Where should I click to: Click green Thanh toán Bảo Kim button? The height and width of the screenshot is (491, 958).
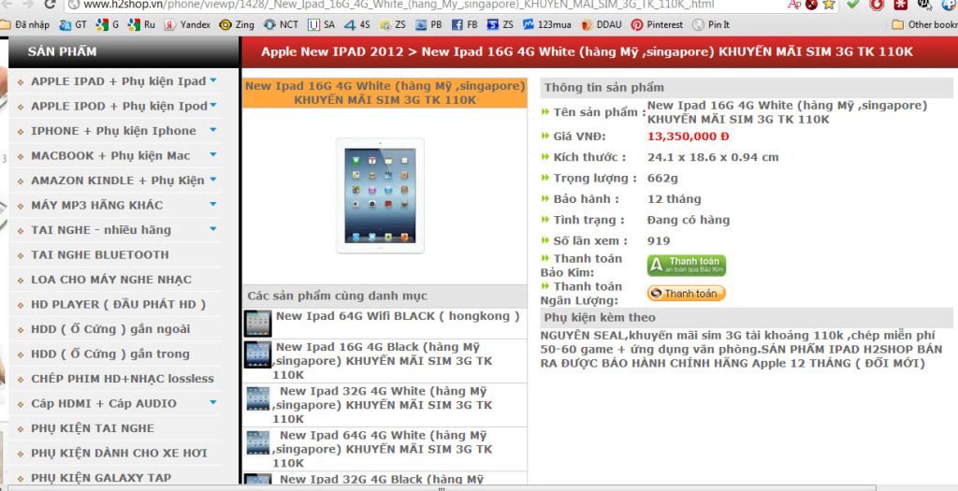[686, 266]
